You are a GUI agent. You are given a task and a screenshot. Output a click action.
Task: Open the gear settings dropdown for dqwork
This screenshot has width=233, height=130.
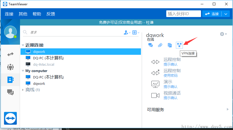click(x=223, y=34)
